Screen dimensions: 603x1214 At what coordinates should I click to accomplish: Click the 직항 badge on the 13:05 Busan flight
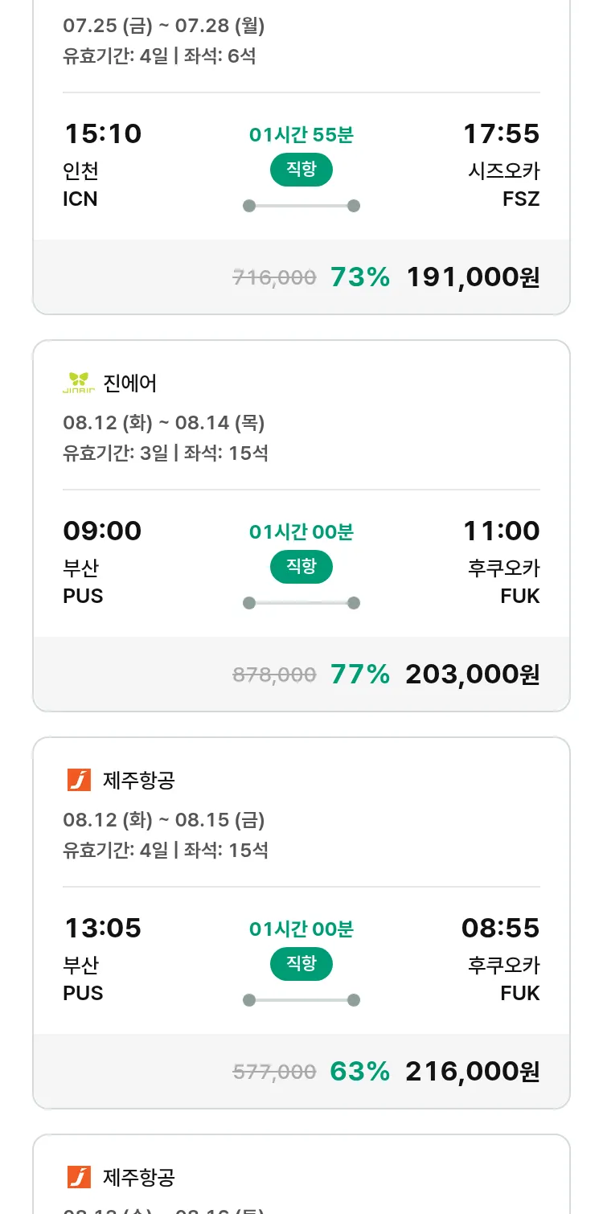[301, 963]
